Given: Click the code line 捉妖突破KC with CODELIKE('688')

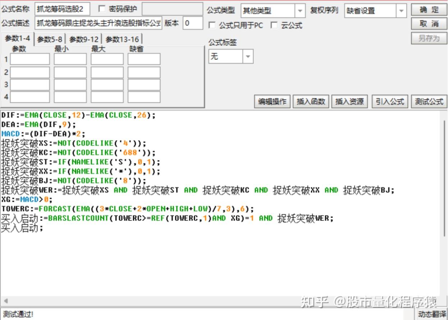Looking at the screenshot, I should tap(78, 153).
